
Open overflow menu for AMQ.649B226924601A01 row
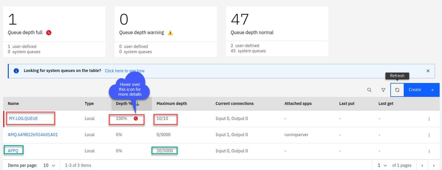point(429,135)
